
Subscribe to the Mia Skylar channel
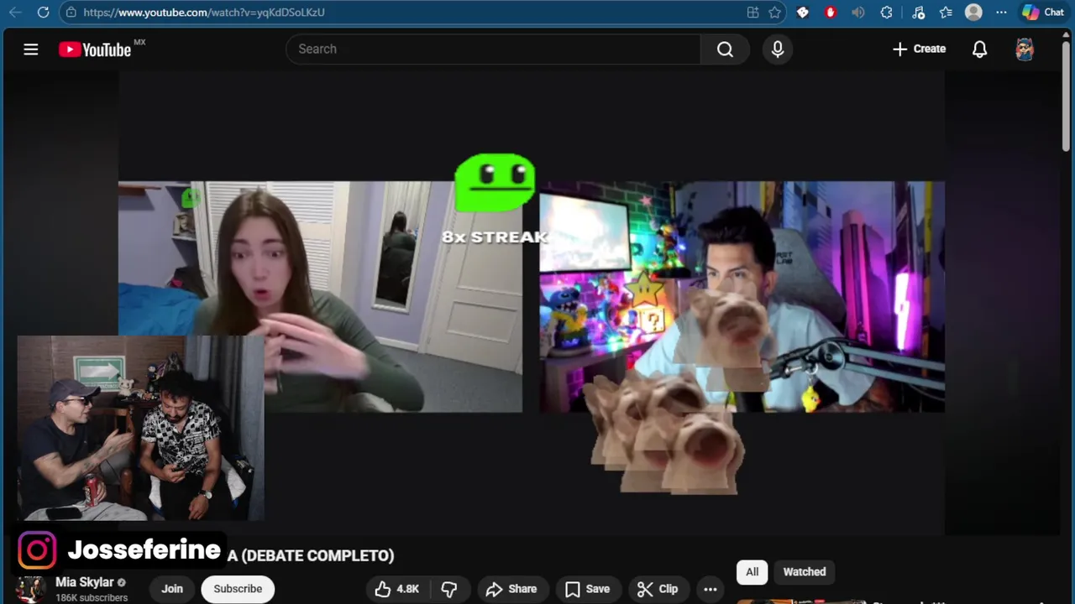pyautogui.click(x=238, y=589)
